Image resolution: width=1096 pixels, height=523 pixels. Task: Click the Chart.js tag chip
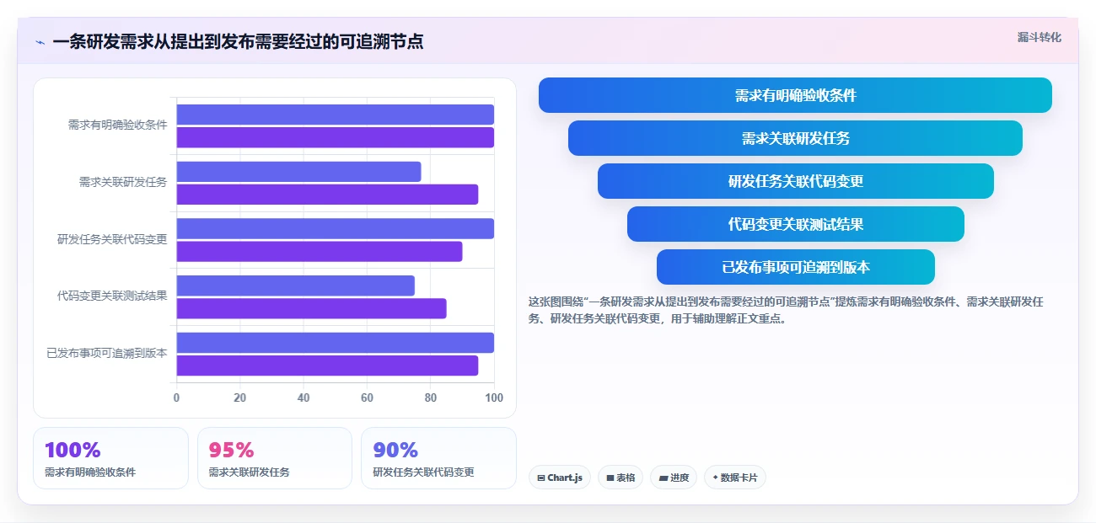pyautogui.click(x=560, y=478)
